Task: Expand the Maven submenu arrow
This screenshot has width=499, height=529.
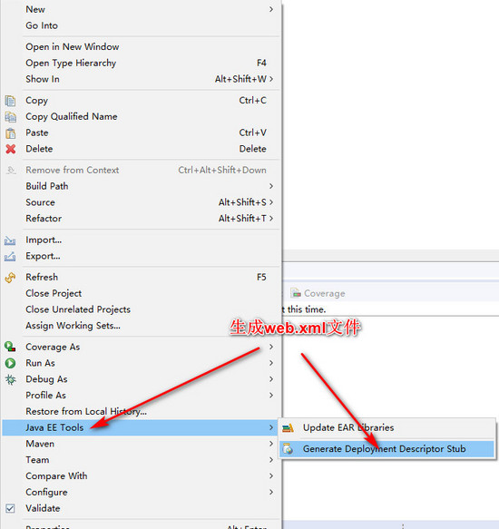Action: (x=271, y=444)
